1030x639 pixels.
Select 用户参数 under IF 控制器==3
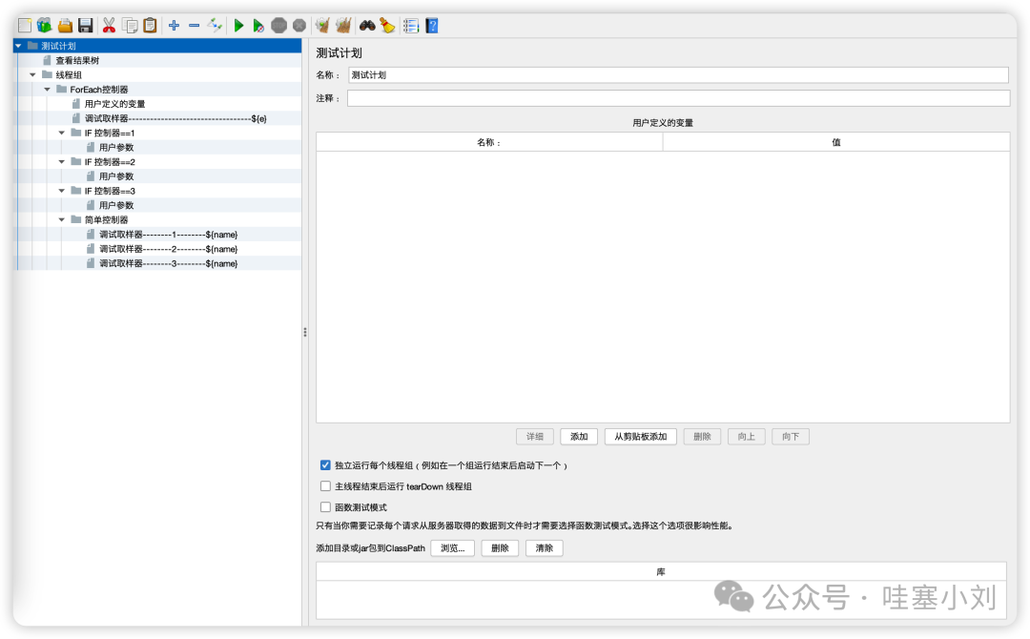coord(157,205)
